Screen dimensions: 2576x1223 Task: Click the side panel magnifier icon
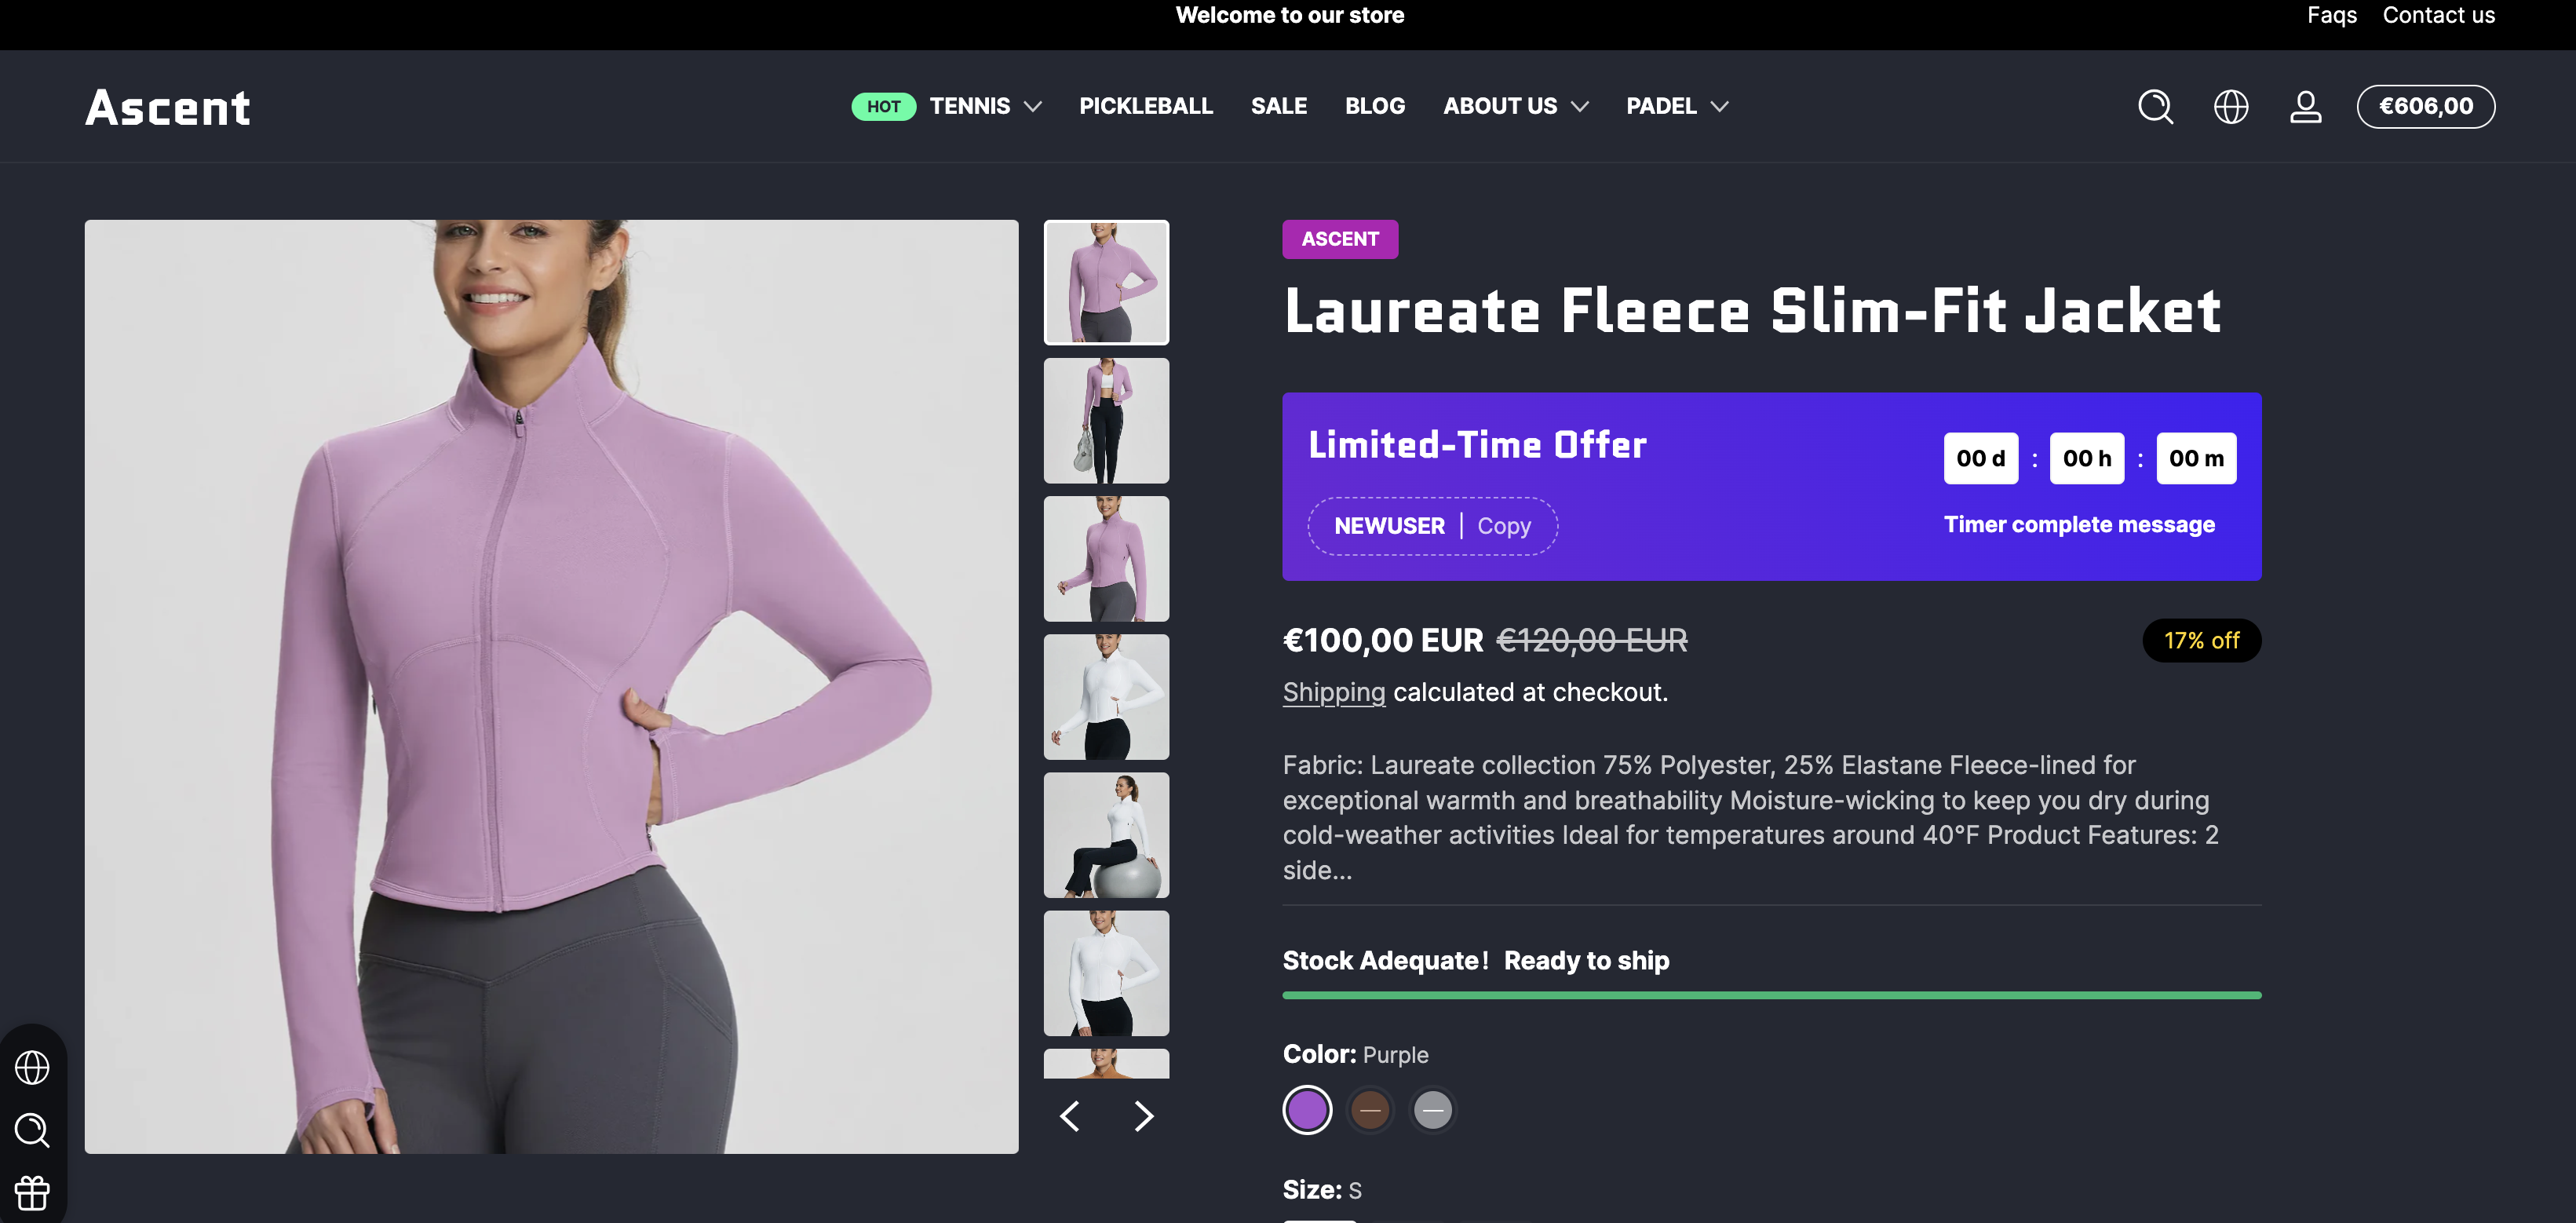click(x=32, y=1130)
